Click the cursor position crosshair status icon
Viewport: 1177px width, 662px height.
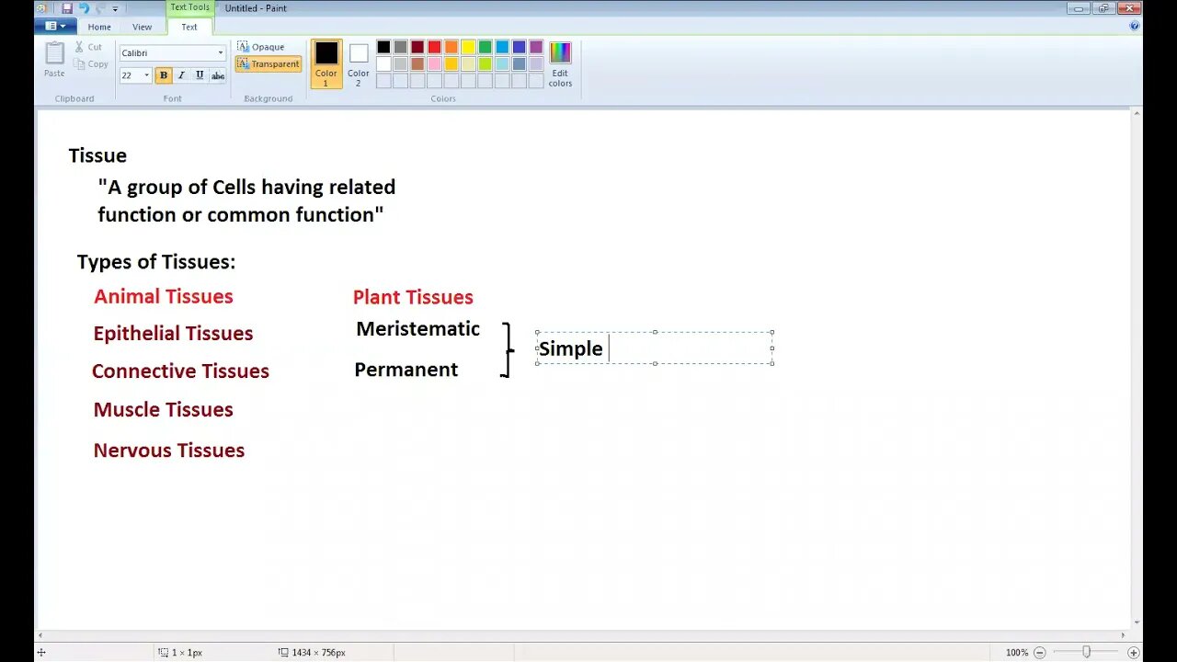click(41, 652)
